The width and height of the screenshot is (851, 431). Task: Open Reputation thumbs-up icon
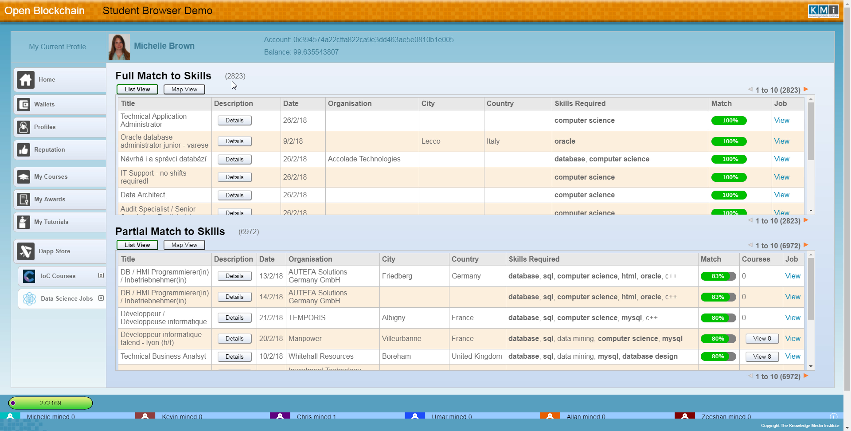tap(23, 150)
